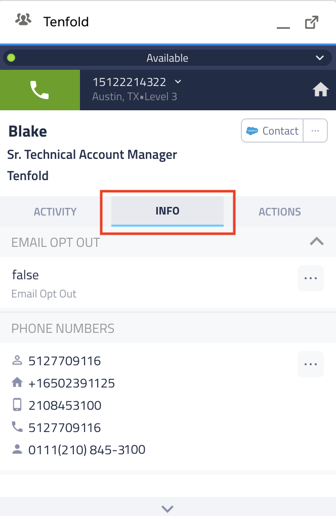Image resolution: width=336 pixels, height=516 pixels.
Task: Click the person icon beside 5127709116
Action: 16,360
